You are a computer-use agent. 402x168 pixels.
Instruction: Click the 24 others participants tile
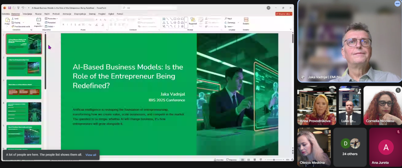click(x=350, y=147)
